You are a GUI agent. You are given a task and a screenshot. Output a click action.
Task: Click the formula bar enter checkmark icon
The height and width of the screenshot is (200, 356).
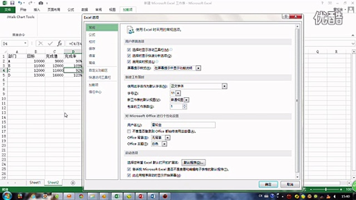(50, 44)
